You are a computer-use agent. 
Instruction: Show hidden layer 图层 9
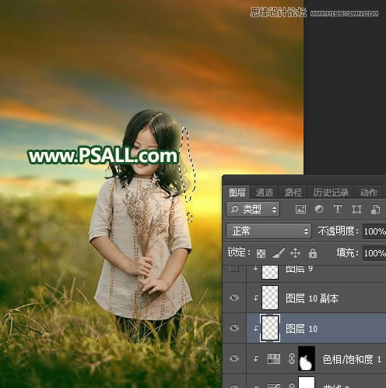coord(234,269)
